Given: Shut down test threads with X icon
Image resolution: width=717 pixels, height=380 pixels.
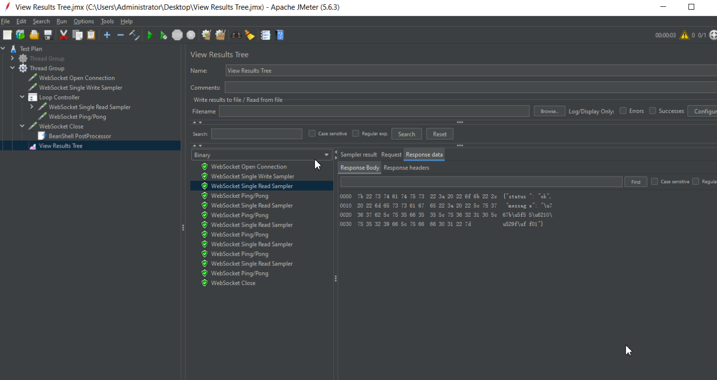Looking at the screenshot, I should (191, 35).
